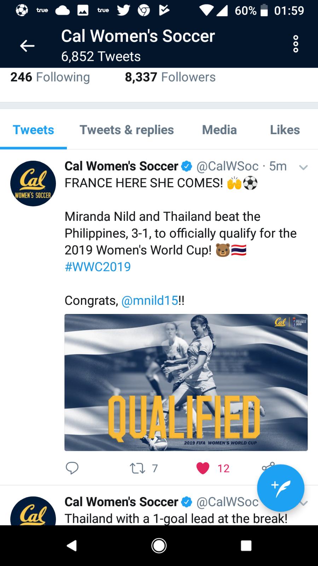
Task: Unlike the tweet via red heart
Action: (203, 468)
